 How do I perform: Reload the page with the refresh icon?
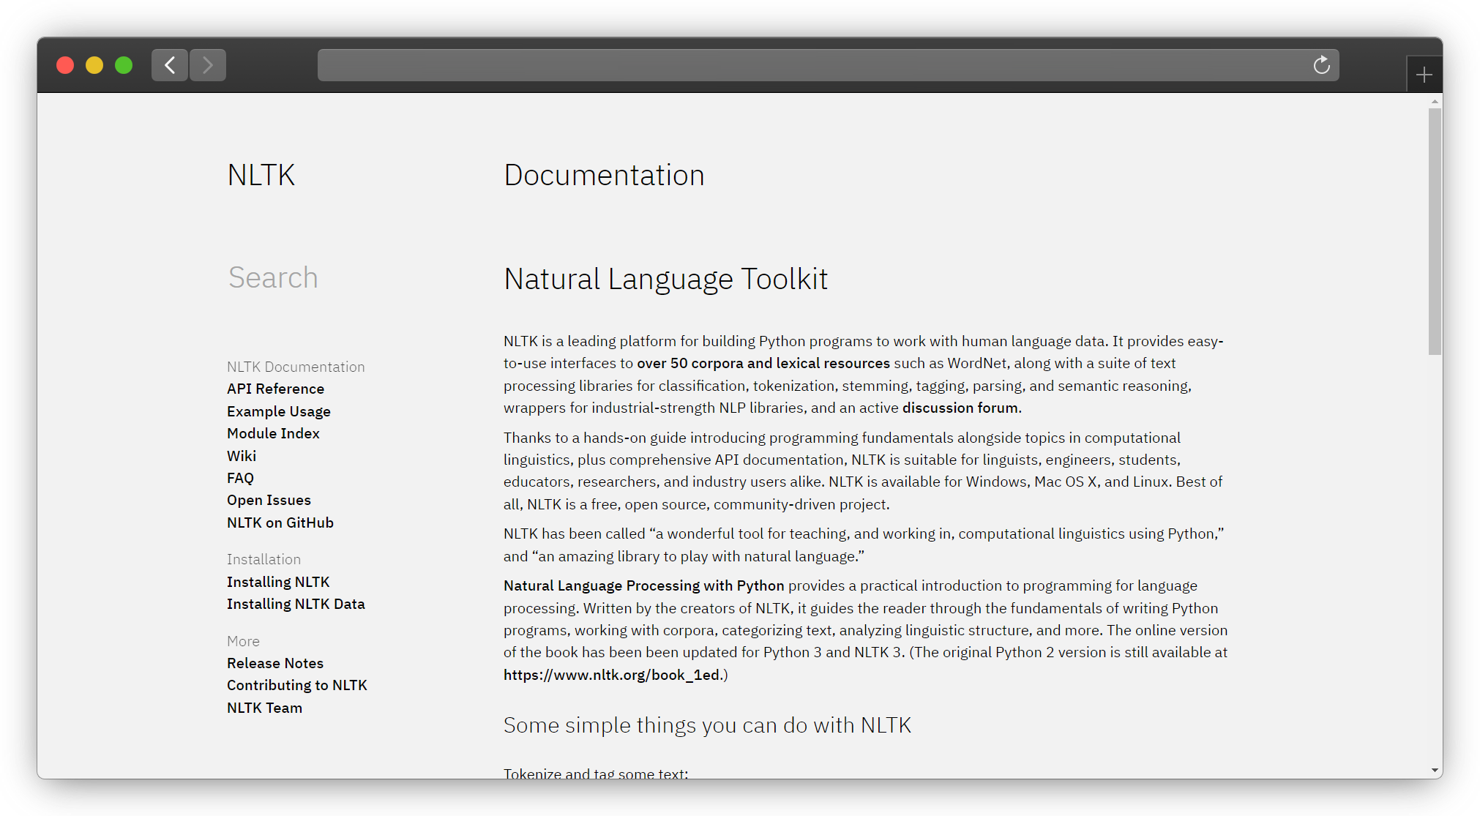coord(1321,65)
